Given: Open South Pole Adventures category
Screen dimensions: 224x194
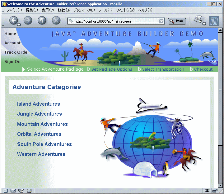Looking at the screenshot, I should point(44,144).
